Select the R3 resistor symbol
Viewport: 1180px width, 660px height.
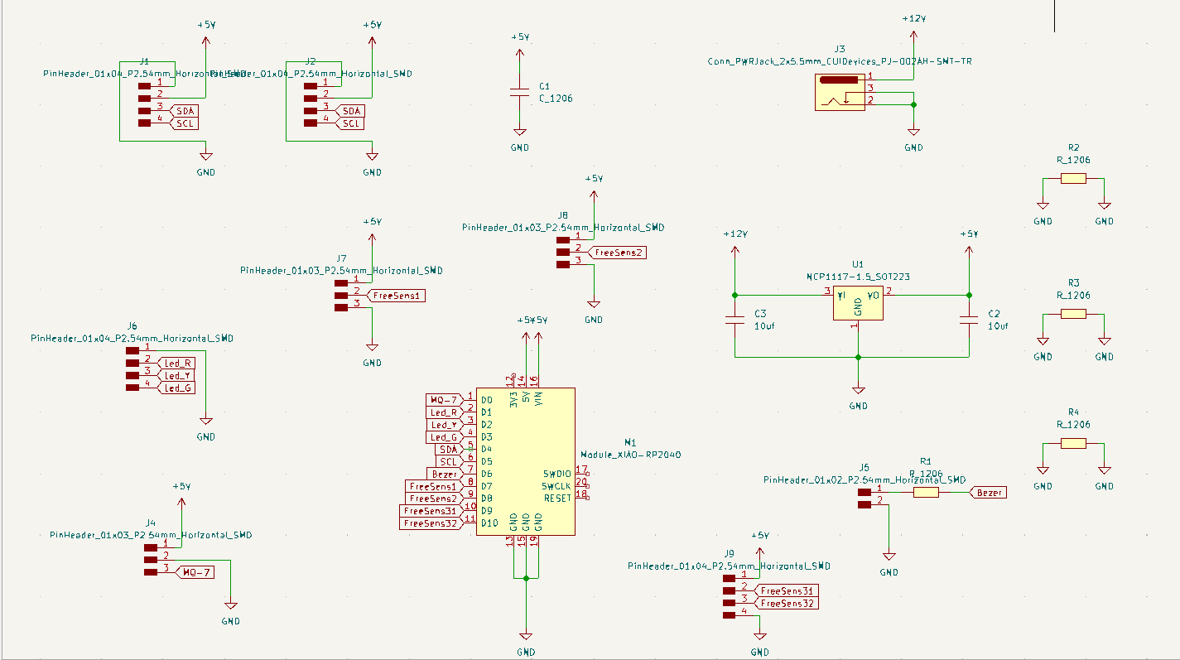click(1073, 313)
